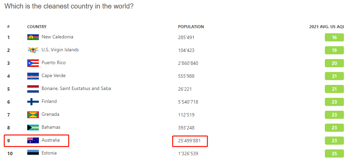The height and width of the screenshot is (163, 347).
Task: Click the Australia flag icon
Action: click(x=33, y=140)
